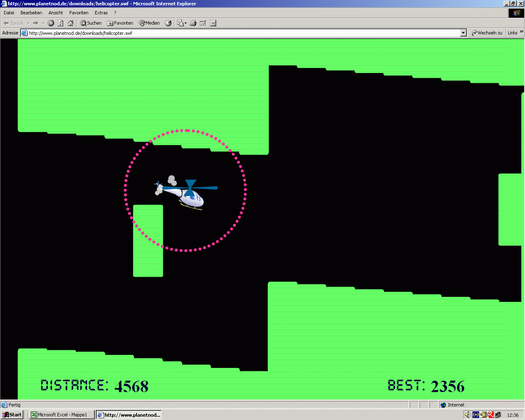Viewport: 525px width, 420px height.
Task: Open the Favoriten toolbar button
Action: click(120, 23)
